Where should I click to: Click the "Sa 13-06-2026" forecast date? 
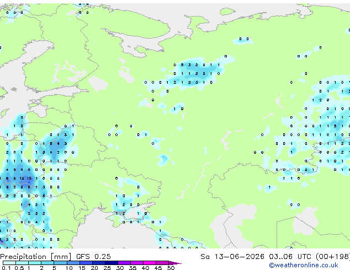point(232,257)
